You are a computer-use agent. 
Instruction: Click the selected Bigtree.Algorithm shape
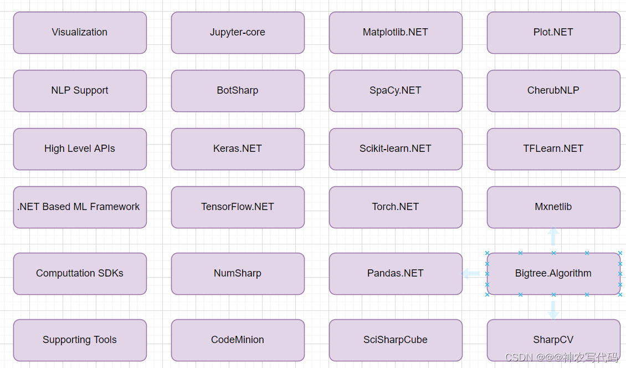point(553,274)
